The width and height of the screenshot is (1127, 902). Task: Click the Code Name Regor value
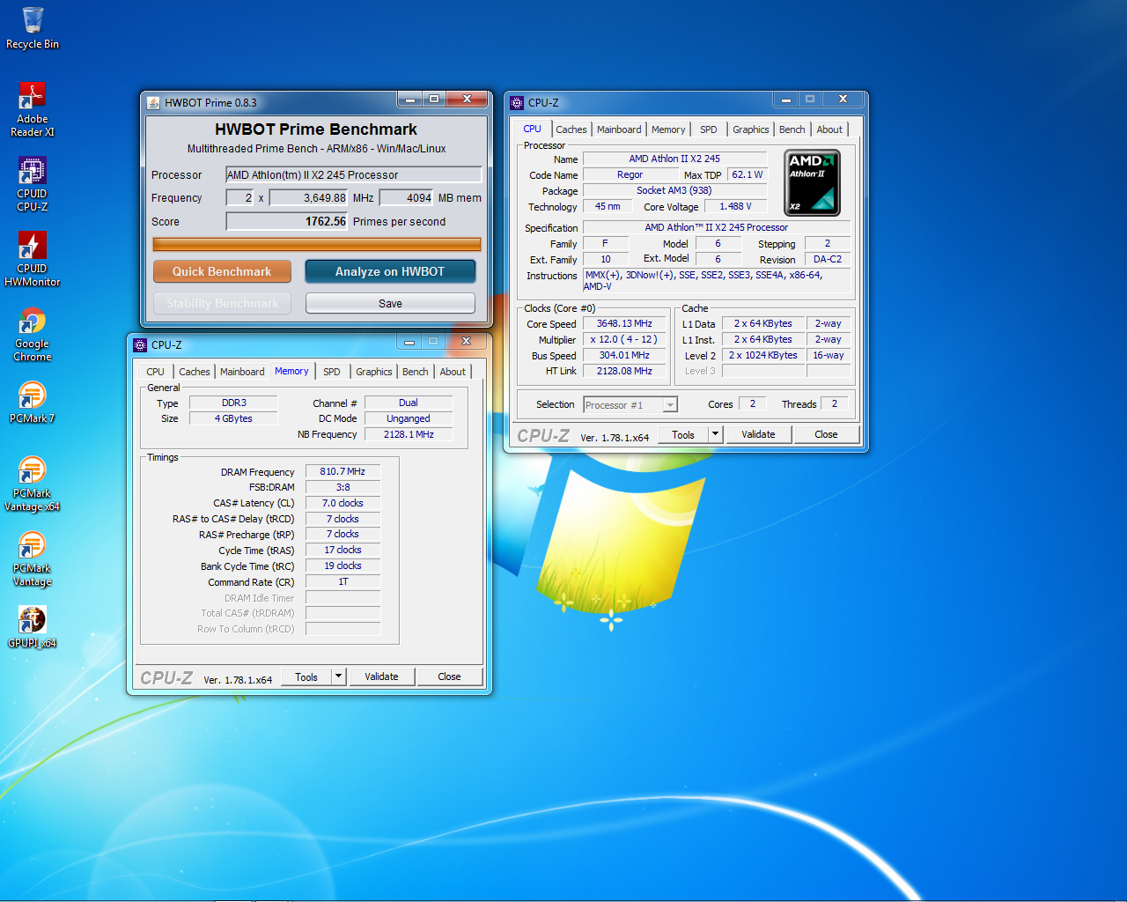coord(630,174)
